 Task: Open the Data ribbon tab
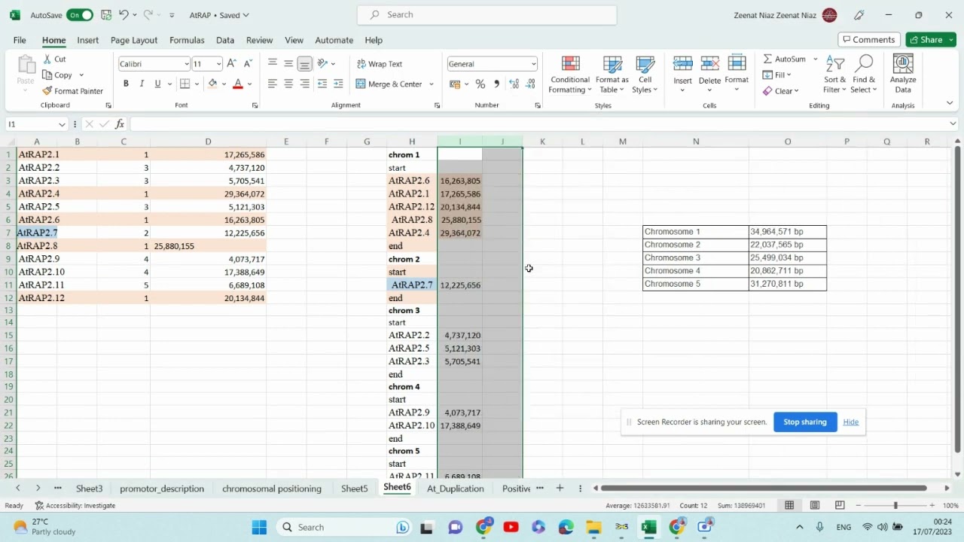click(225, 40)
